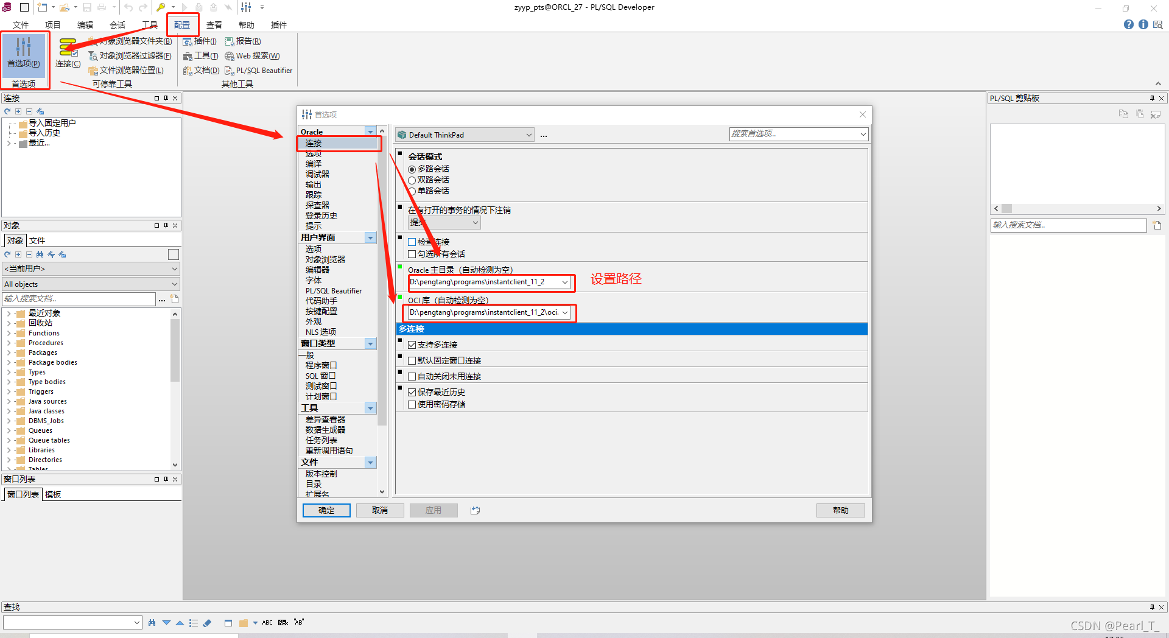Enable 默认固定窗口连接 checkbox
The height and width of the screenshot is (638, 1169).
coord(412,360)
